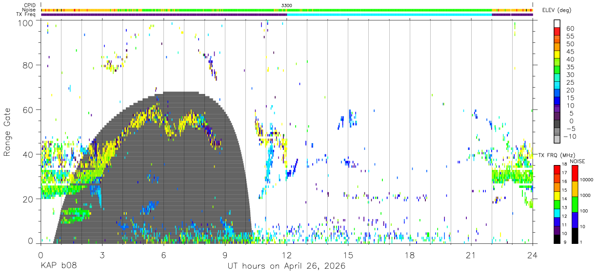
Task: Click the green segment of the NOISE colorbar
Action: [x=574, y=204]
